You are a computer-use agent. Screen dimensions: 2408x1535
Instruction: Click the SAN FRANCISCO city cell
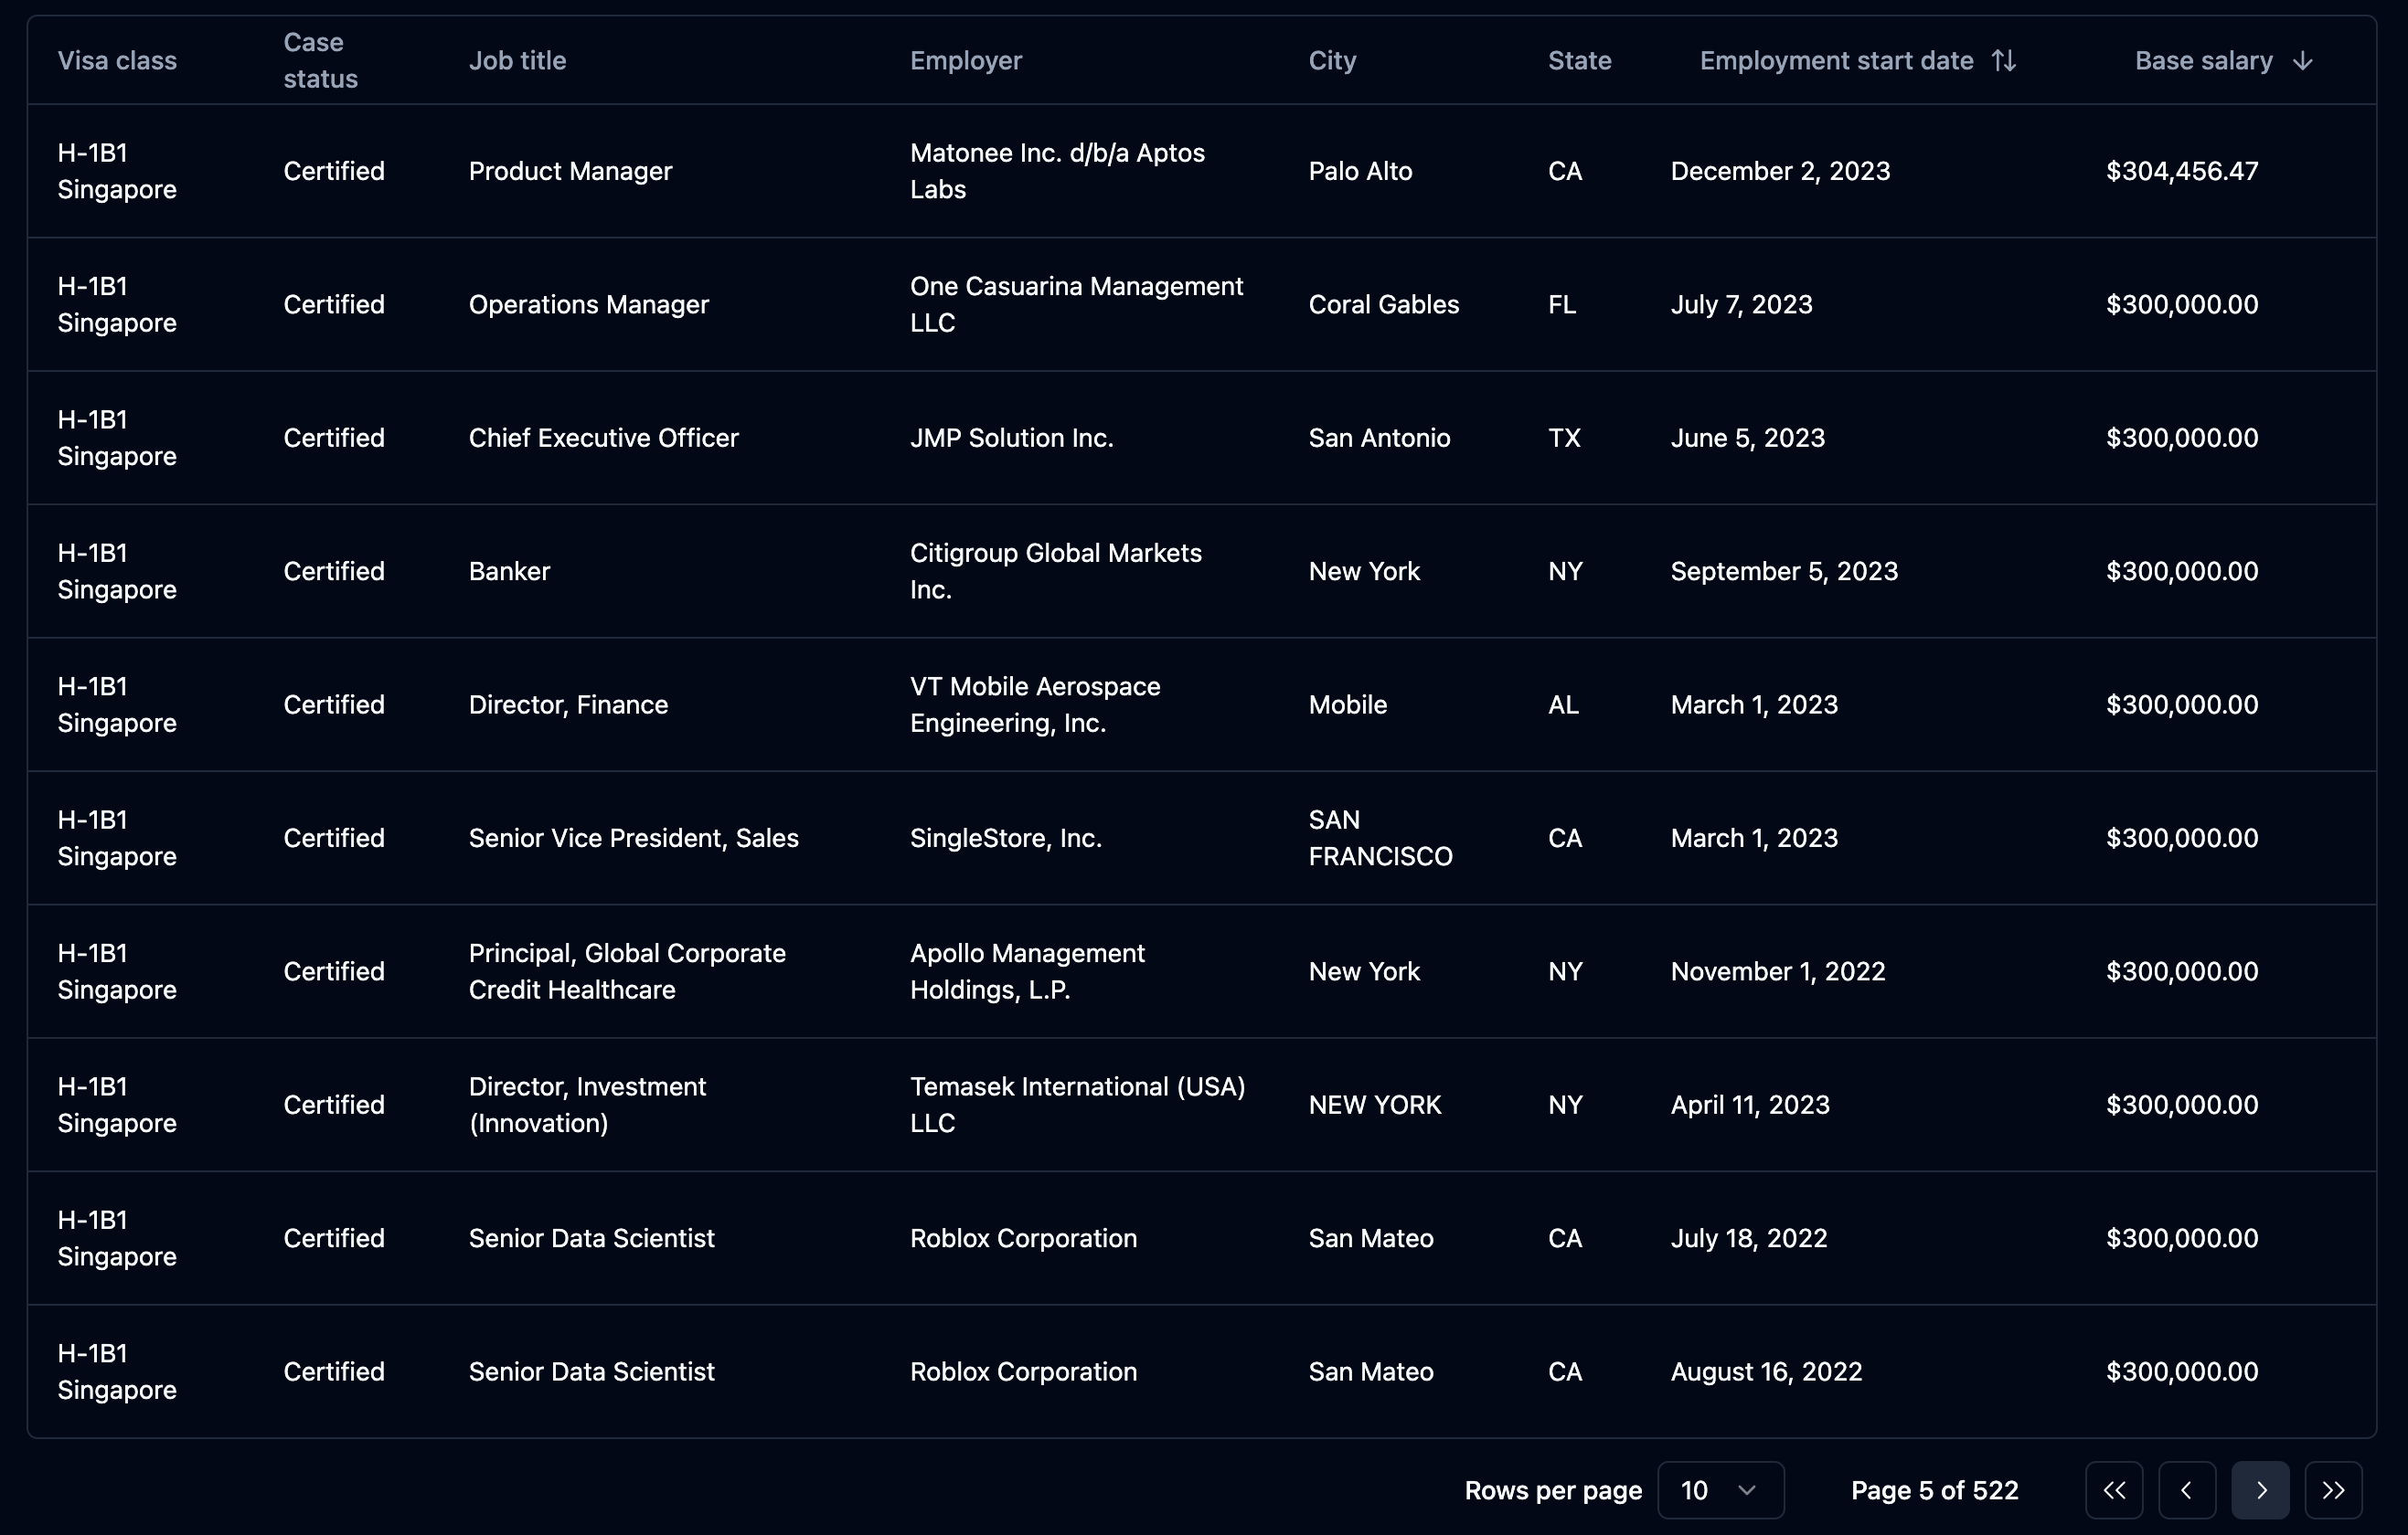(1380, 839)
